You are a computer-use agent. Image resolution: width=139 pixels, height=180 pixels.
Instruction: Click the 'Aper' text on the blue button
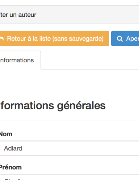133,39
